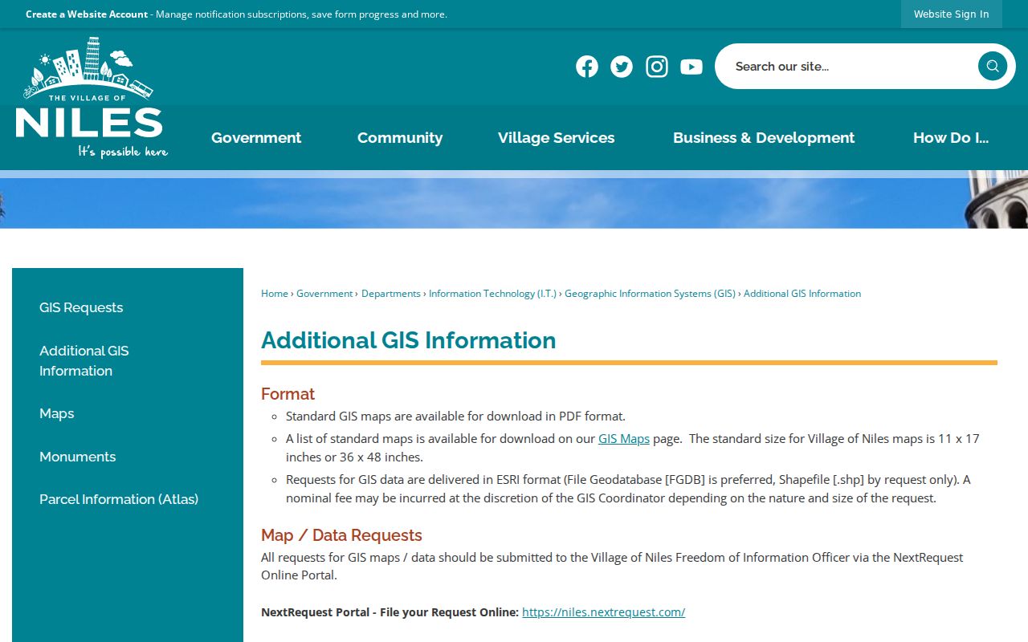This screenshot has height=642, width=1028.
Task: Open the Government menu
Action: pos(256,137)
